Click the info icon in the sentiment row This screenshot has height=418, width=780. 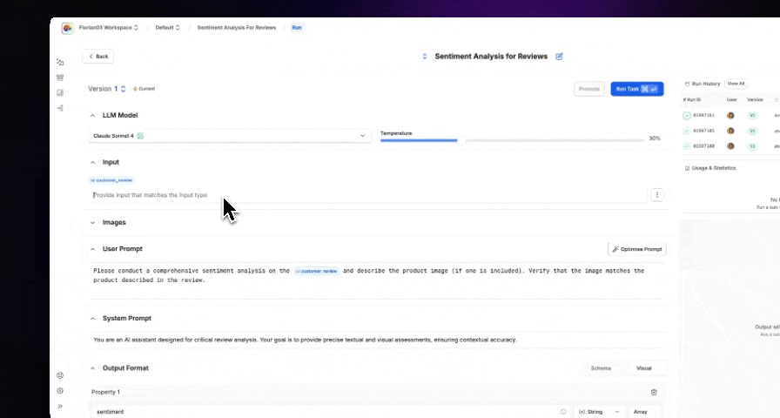pos(563,412)
